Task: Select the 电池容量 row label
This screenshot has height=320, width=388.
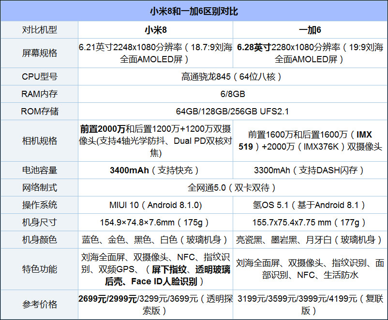Action: [x=39, y=170]
